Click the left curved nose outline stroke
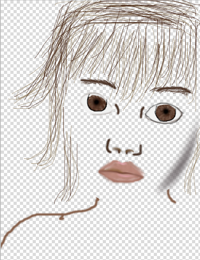Viewport: 200px width, 260px height. 108,146
